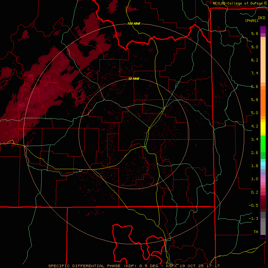Click the cyan segment of color bar
The width and height of the screenshot is (268, 268).
[x=263, y=164]
